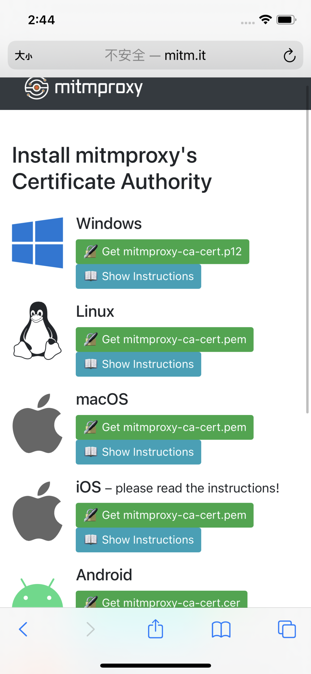Screen dimensions: 311x674
Task: Open the Safari share sheet
Action: click(x=155, y=629)
